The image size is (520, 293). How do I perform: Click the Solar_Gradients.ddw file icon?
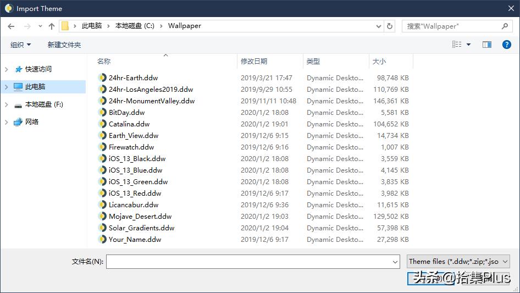coord(102,228)
